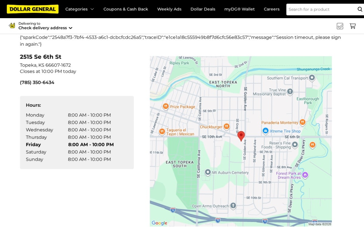The image size is (364, 227).
Task: Click EAST TOPEKA NORTH map label
Action: pyautogui.click(x=223, y=84)
